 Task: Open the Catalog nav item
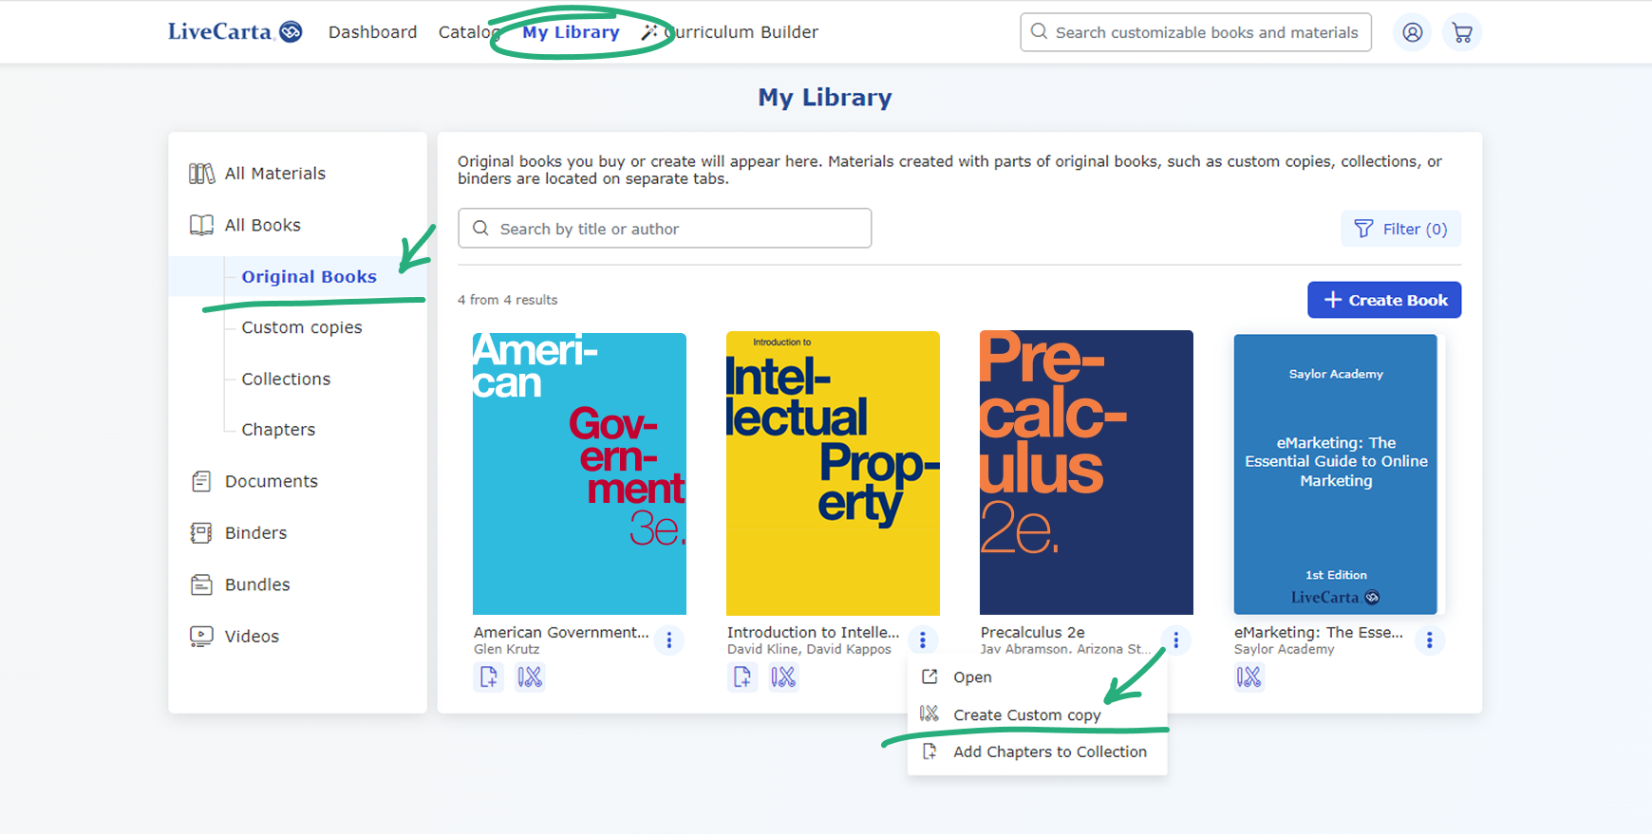pyautogui.click(x=469, y=32)
